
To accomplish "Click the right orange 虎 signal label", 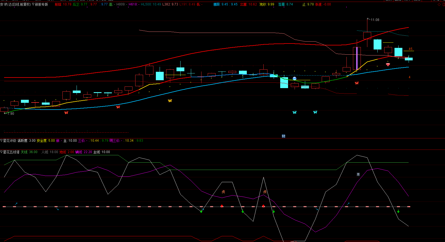I will pyautogui.click(x=265, y=192).
